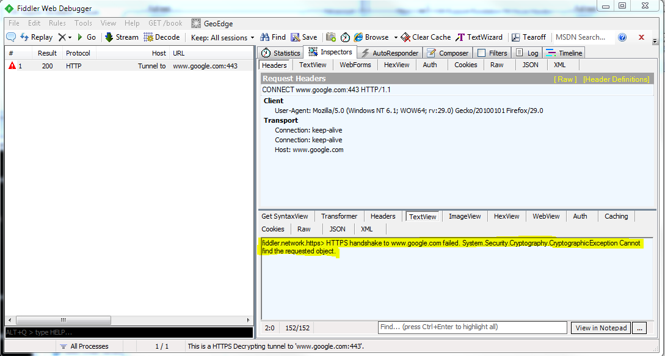Open the Rules menu
The height and width of the screenshot is (356, 665).
[x=57, y=23]
